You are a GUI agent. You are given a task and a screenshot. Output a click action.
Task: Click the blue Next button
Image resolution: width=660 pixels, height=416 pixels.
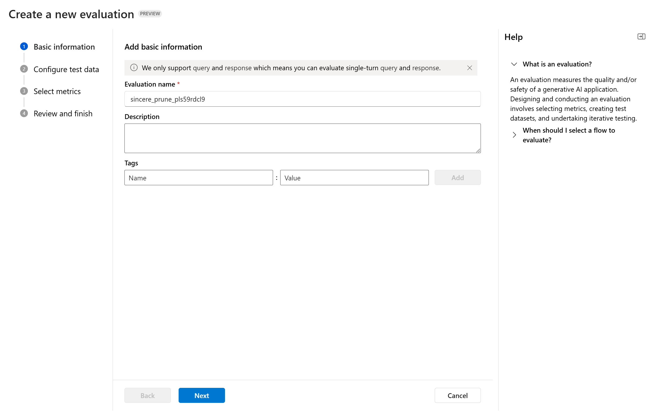[x=201, y=395]
